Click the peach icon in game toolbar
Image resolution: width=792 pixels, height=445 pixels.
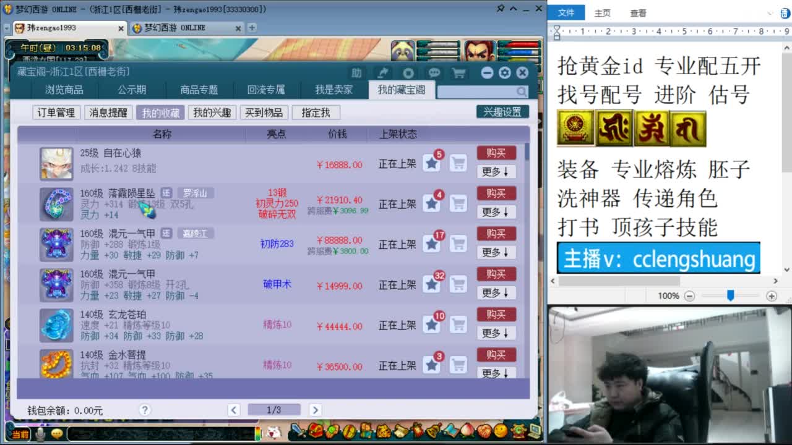click(468, 431)
